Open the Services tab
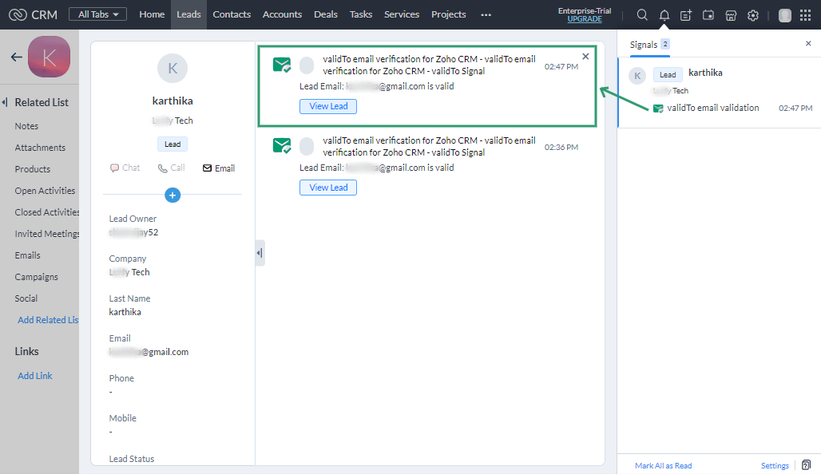This screenshot has width=821, height=474. (402, 14)
